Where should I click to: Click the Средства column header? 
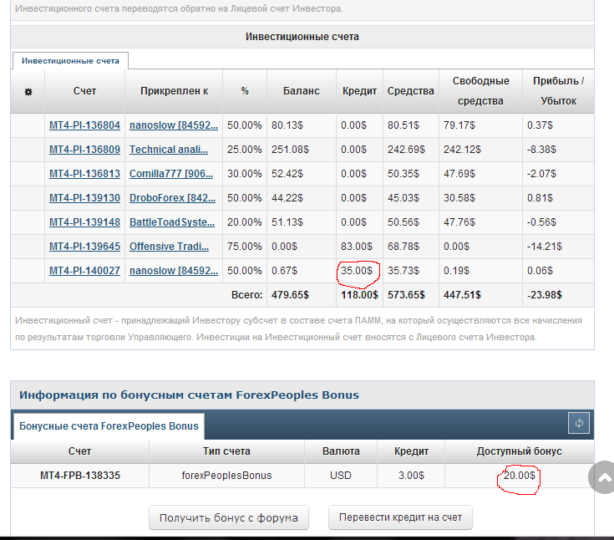click(411, 91)
